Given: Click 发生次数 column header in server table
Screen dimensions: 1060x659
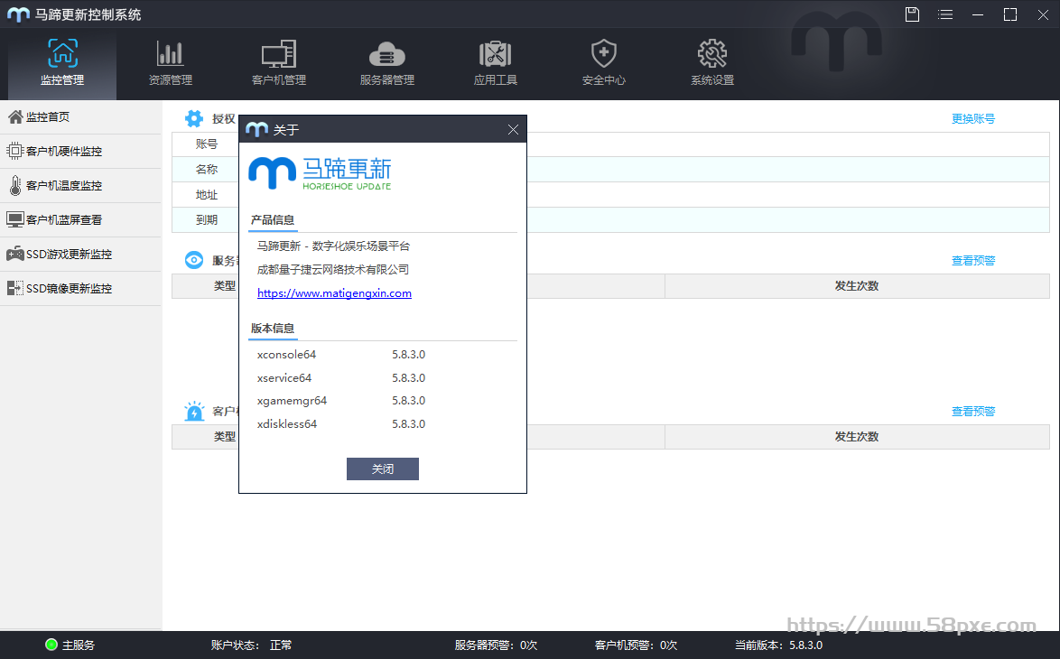Looking at the screenshot, I should point(857,286).
